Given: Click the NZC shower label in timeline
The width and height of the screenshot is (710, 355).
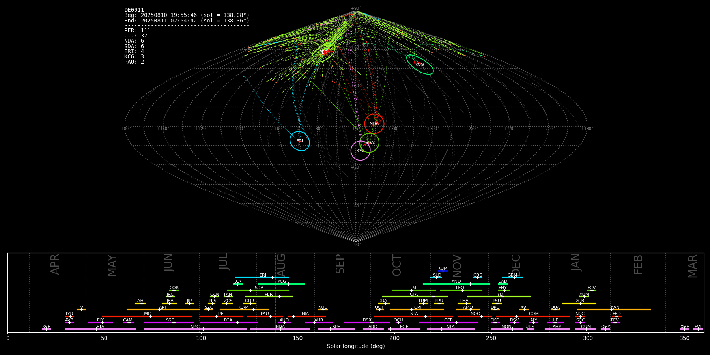Looking at the screenshot, I should 195,327.
